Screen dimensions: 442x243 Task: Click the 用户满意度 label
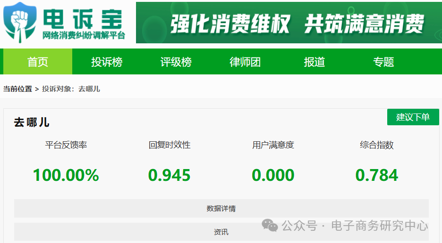point(273,145)
